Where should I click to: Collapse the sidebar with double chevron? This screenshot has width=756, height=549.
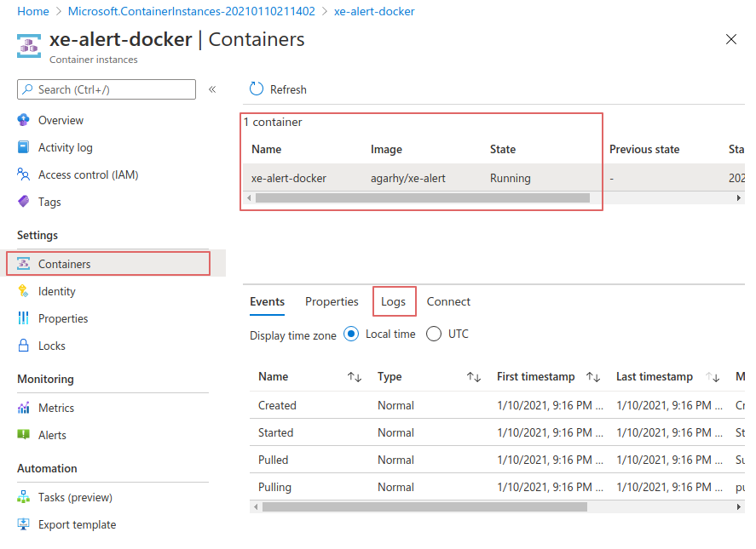point(212,89)
